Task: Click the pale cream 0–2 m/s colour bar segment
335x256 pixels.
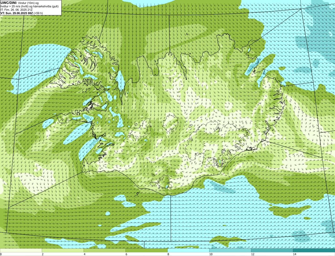Action: click(21, 251)
